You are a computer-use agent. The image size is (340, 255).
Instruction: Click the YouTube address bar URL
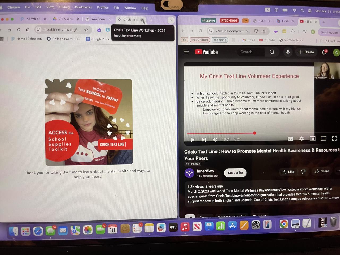tap(233, 31)
